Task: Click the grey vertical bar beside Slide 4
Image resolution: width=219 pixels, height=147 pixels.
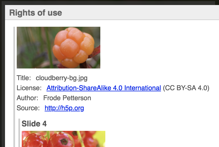Action: pos(19,133)
